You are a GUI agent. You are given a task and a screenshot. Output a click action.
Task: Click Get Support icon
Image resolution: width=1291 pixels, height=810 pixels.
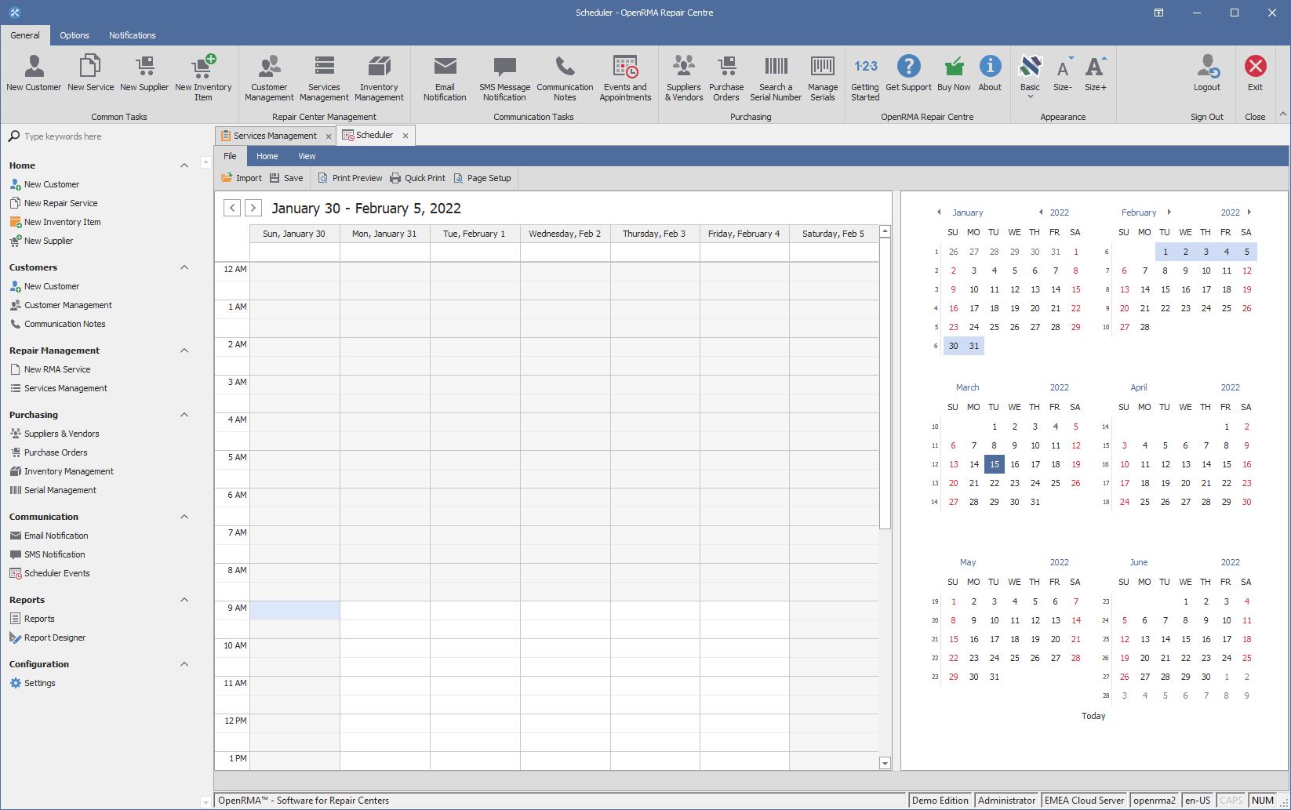pyautogui.click(x=908, y=74)
